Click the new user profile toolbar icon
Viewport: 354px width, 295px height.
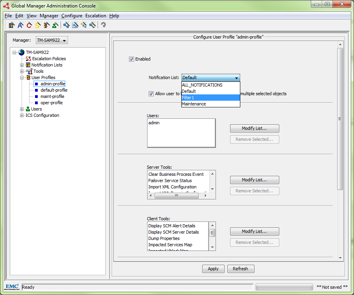pyautogui.click(x=46, y=25)
